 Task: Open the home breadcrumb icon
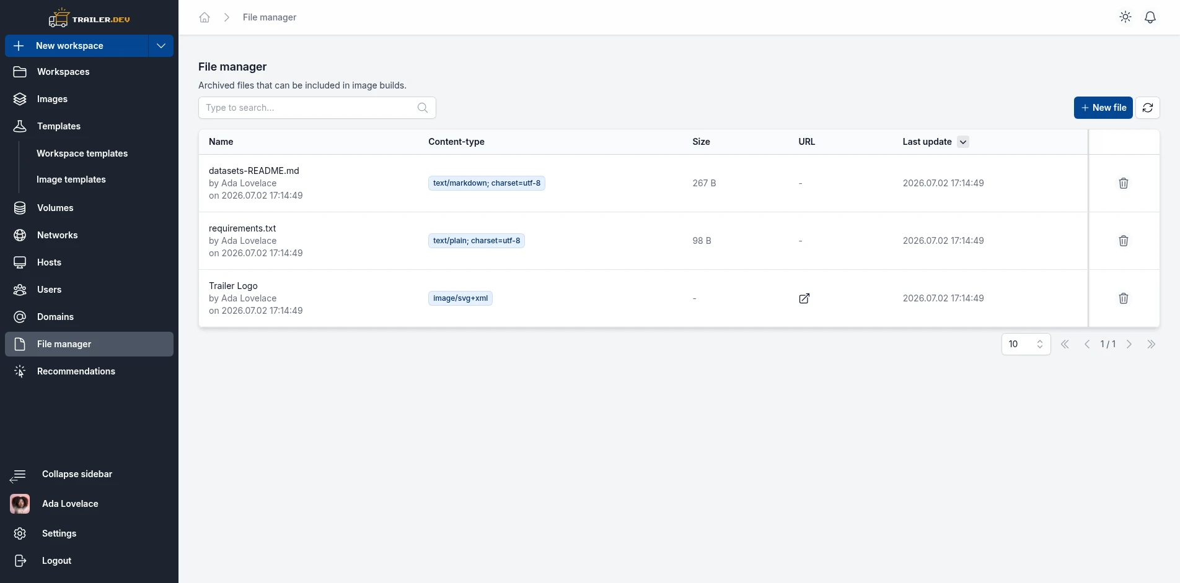click(x=205, y=17)
